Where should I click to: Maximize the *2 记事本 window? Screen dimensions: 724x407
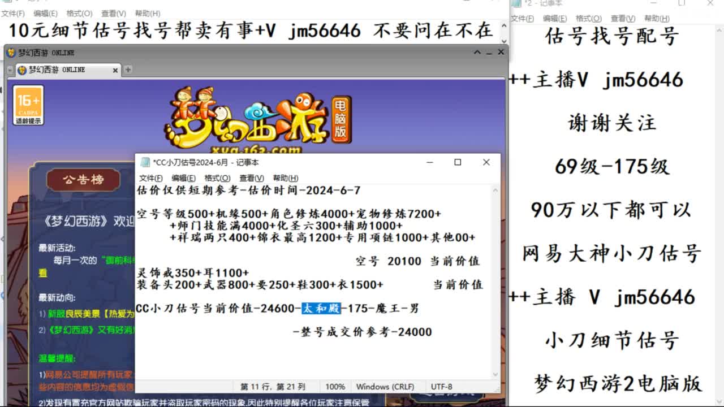click(x=682, y=3)
